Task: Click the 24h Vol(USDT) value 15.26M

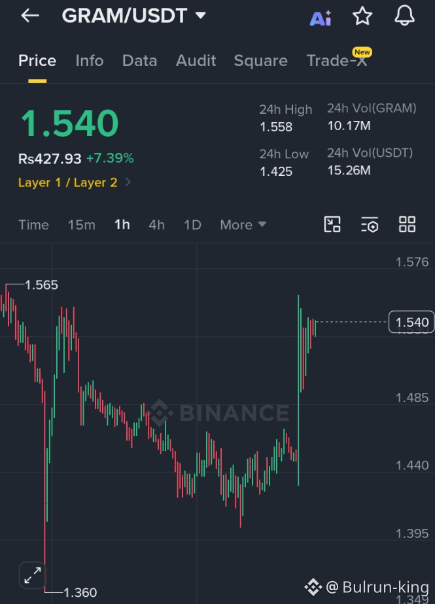Action: [349, 170]
